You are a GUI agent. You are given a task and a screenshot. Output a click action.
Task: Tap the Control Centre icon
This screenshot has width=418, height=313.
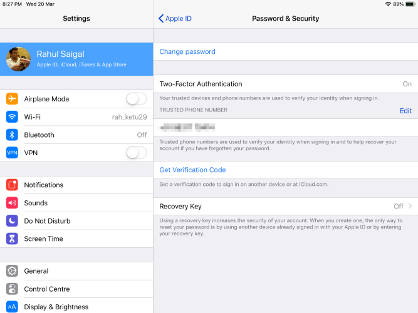12,289
